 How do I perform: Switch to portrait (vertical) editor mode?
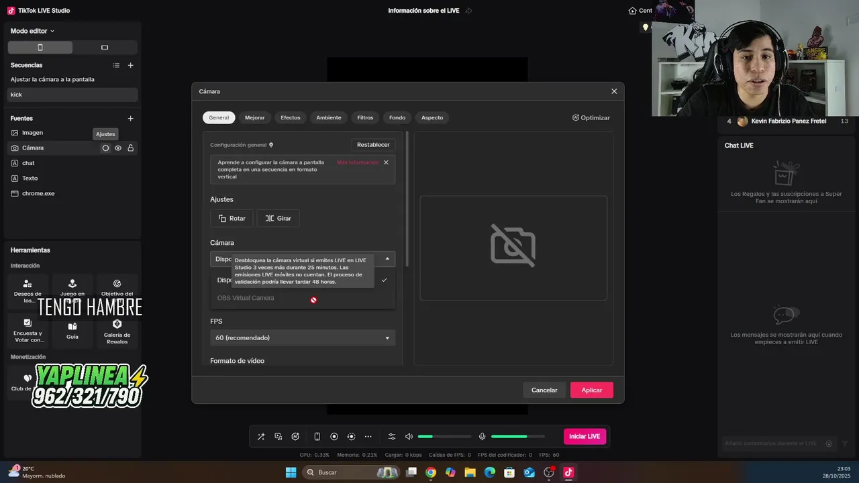pos(40,48)
